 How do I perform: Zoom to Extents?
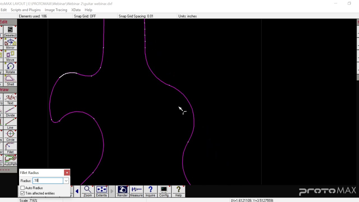click(x=101, y=191)
